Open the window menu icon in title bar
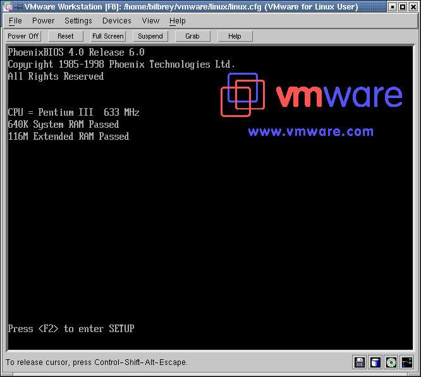This screenshot has height=377, width=421. pos(6,7)
